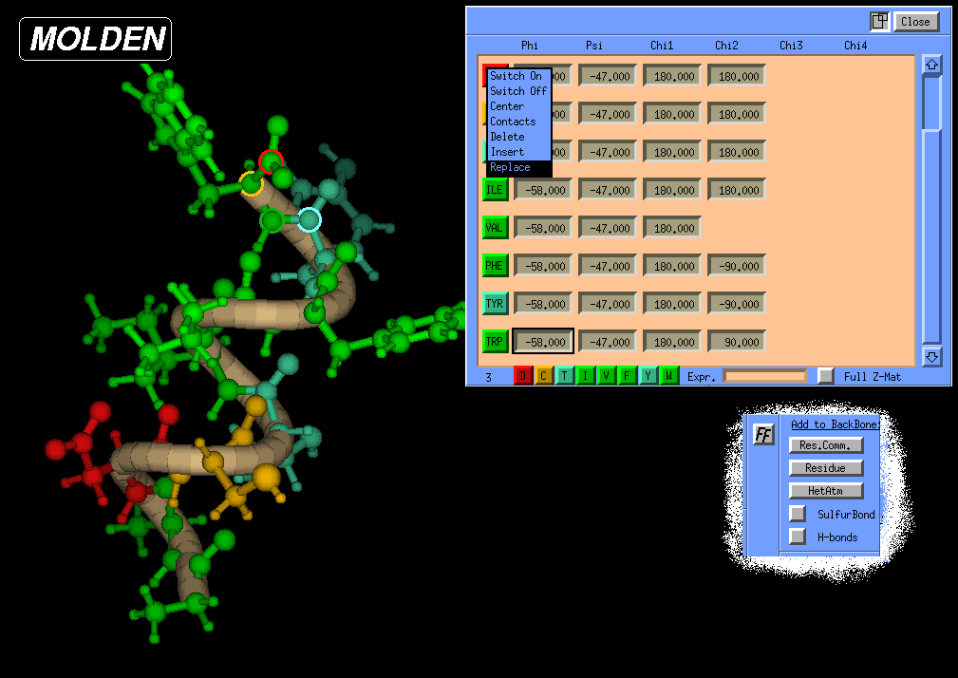
Task: Select the red D residue shortcut
Action: click(523, 376)
